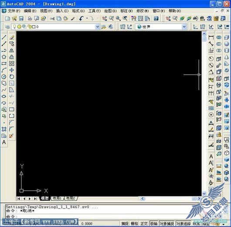Screen dimensions: 231x227
Task: Open the Hatch tool
Action: point(4,129)
